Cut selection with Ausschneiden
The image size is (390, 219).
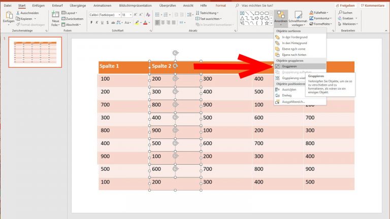[27, 13]
